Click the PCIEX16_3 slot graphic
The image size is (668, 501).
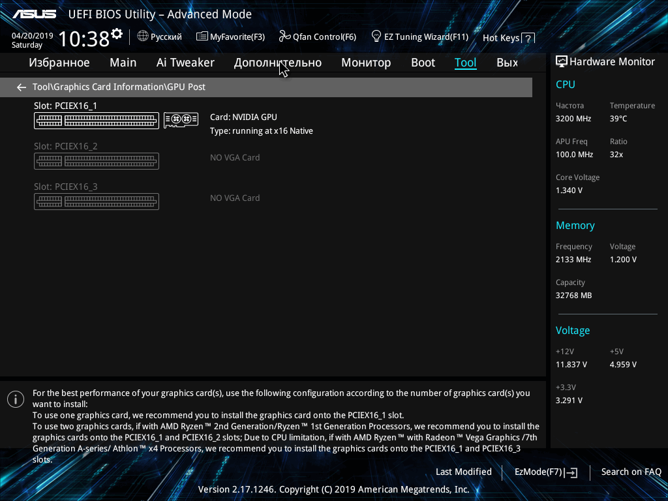pos(97,202)
